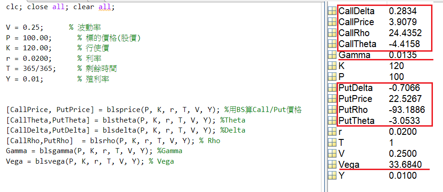The image size is (443, 192).
Task: Click the 'clc; close all; clear all;' line
Action: (x=61, y=8)
